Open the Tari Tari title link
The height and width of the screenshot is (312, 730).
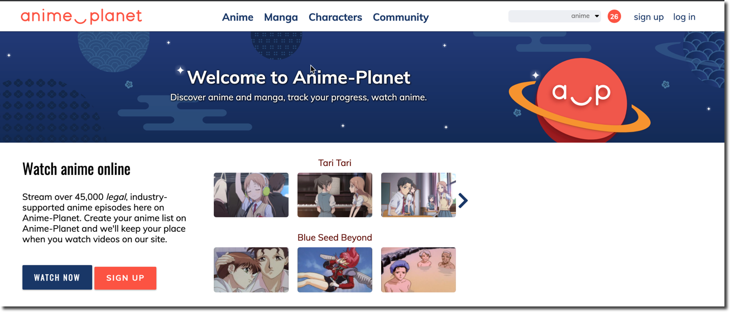click(335, 163)
